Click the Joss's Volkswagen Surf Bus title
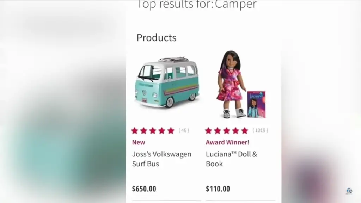This screenshot has width=361, height=203. [161, 159]
